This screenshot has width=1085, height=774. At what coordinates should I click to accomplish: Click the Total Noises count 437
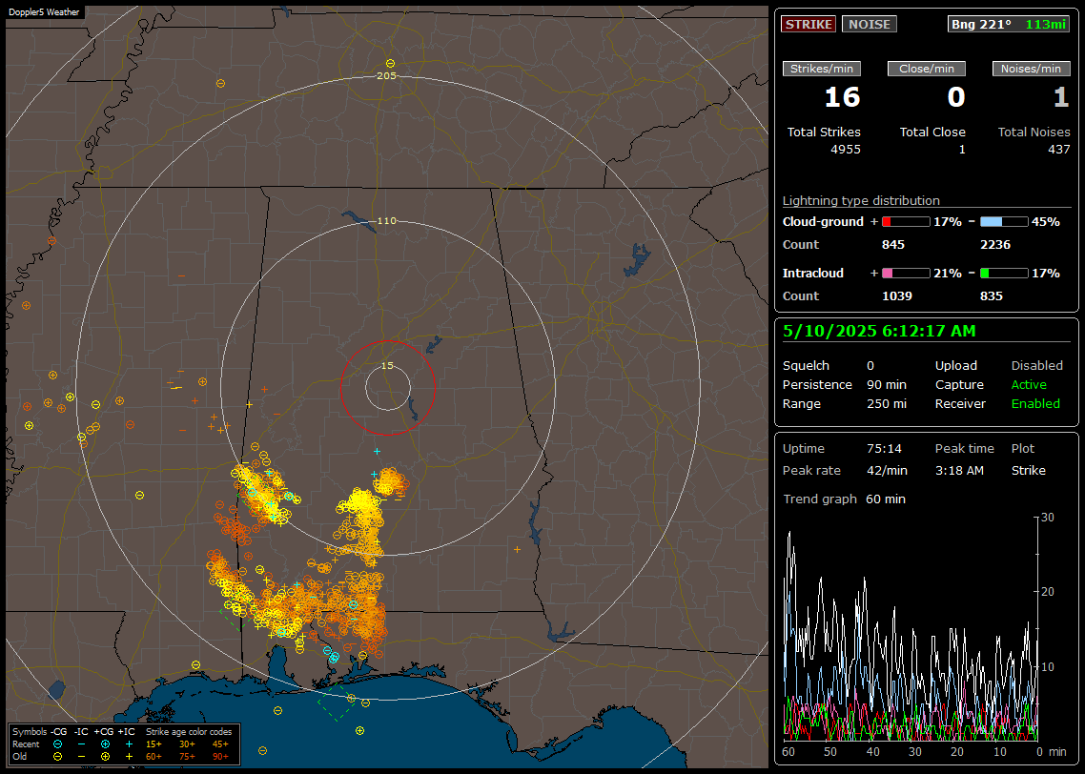click(1058, 150)
